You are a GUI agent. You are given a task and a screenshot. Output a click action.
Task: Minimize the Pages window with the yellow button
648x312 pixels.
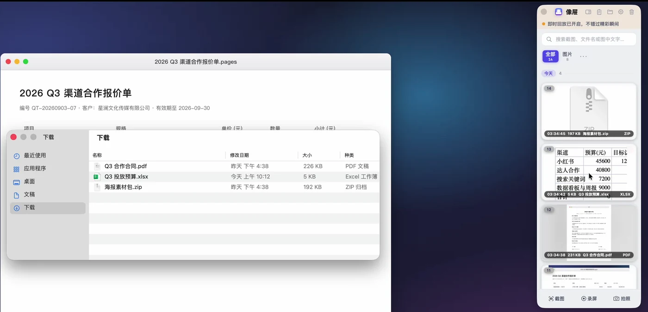pos(17,61)
